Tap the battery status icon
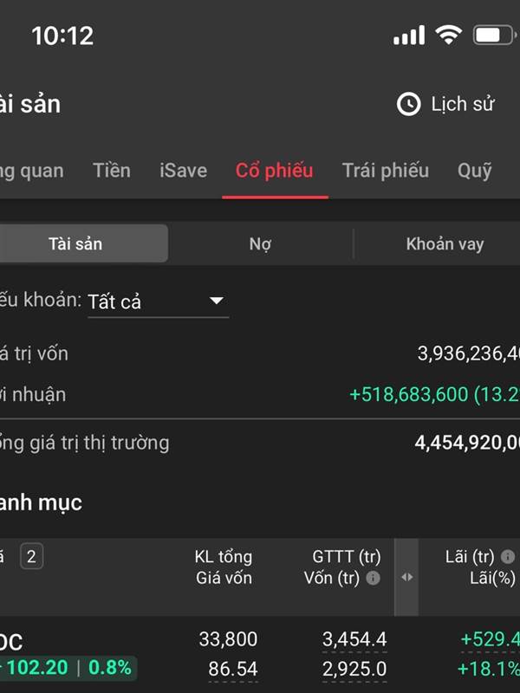This screenshot has width=520, height=693. (494, 35)
